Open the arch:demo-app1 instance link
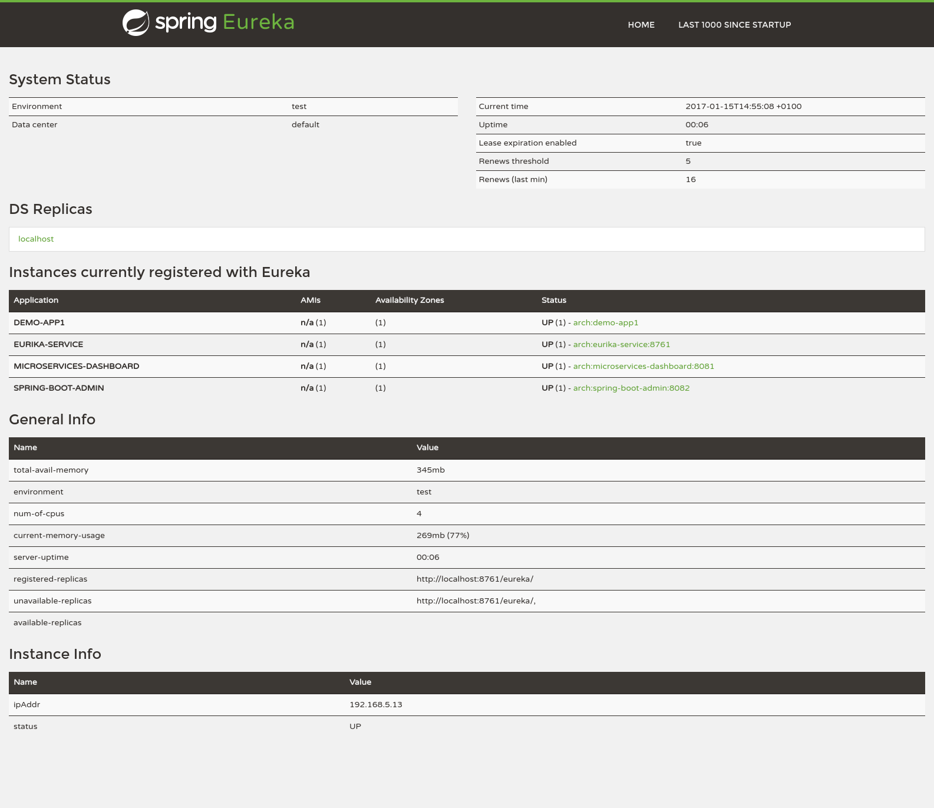 pos(606,322)
